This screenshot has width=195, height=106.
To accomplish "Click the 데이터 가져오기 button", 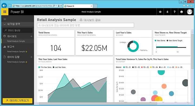I will (18, 101).
